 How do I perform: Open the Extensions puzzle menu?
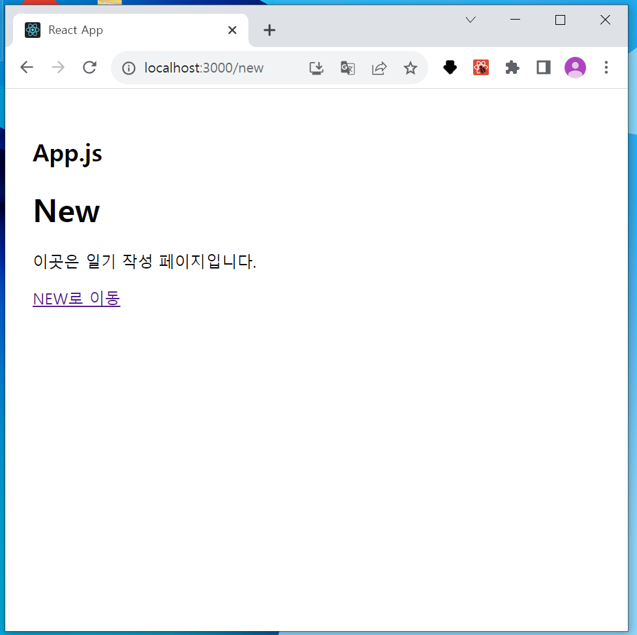(x=512, y=67)
